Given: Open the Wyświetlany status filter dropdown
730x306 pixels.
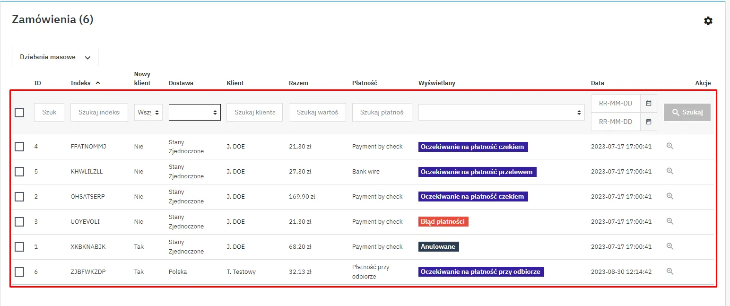Looking at the screenshot, I should (501, 113).
